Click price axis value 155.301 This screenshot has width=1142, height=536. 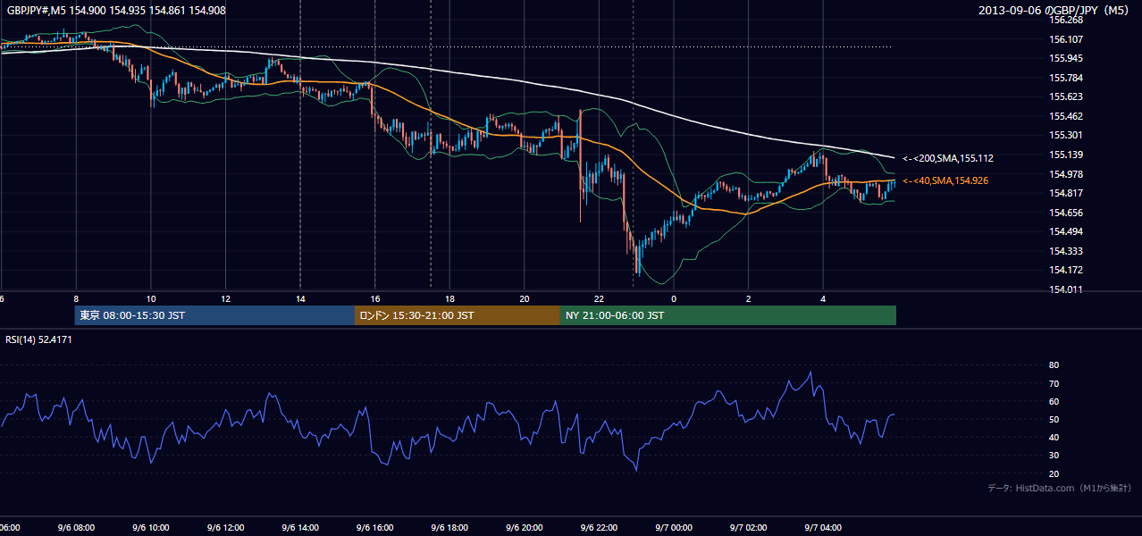pos(1064,135)
